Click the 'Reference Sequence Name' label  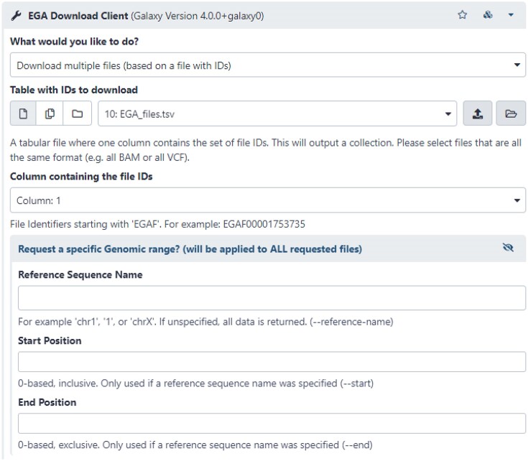point(80,274)
